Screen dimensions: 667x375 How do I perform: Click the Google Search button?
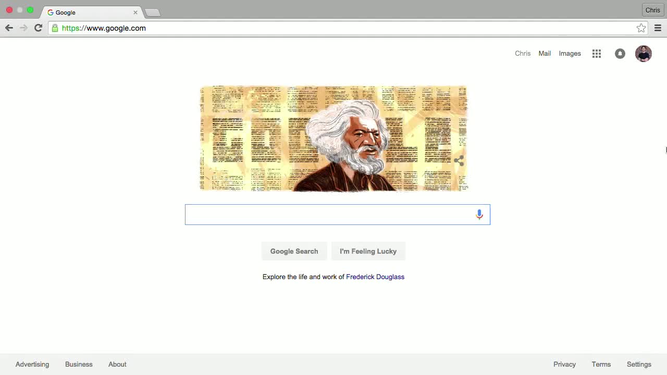(294, 251)
